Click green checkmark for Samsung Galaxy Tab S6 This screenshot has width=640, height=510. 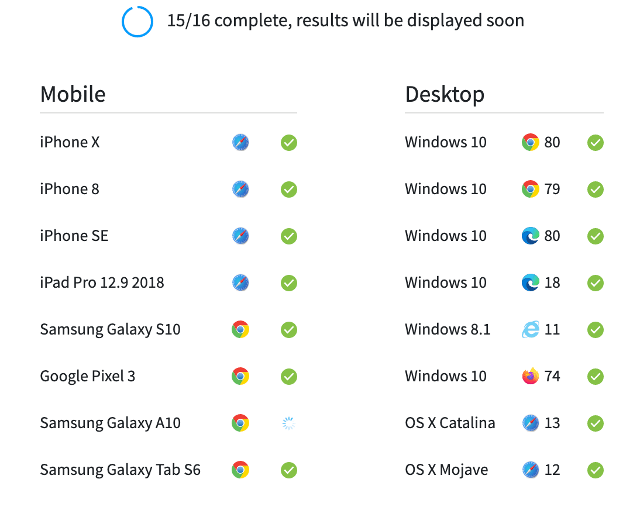coord(289,470)
